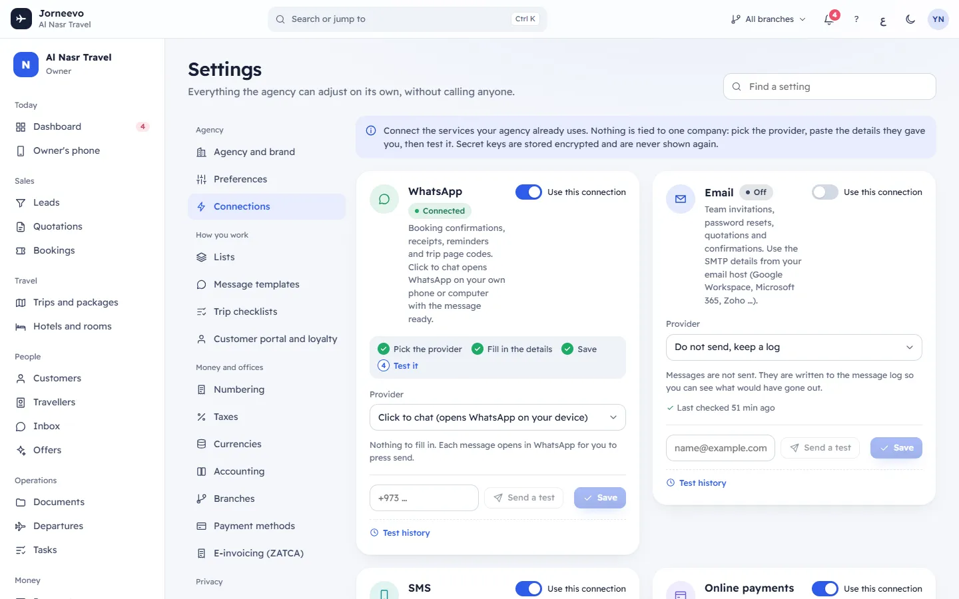Focus the Search or jump to field
The height and width of the screenshot is (599, 959).
coord(408,19)
